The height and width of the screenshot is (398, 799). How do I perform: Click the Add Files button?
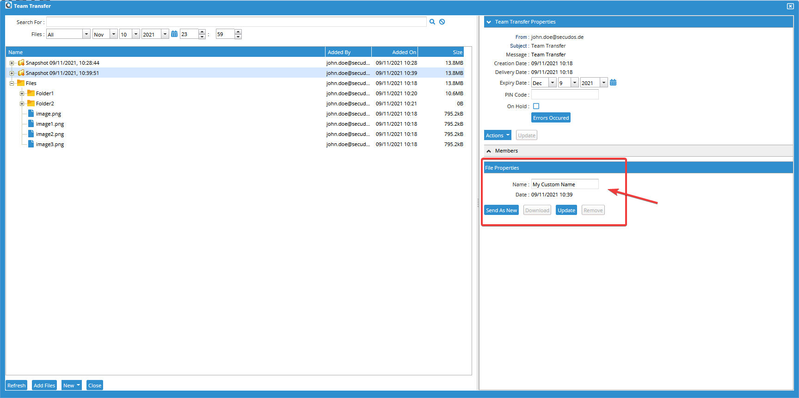(44, 386)
